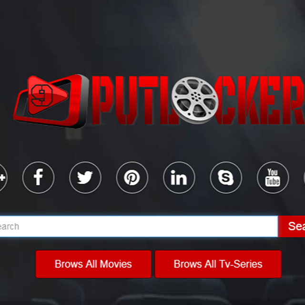Click the search placeholder text
305x305 pixels.
tap(9, 226)
